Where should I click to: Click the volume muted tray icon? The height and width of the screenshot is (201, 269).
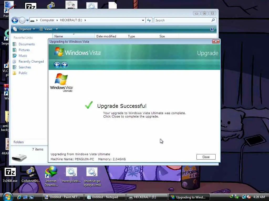click(x=249, y=197)
